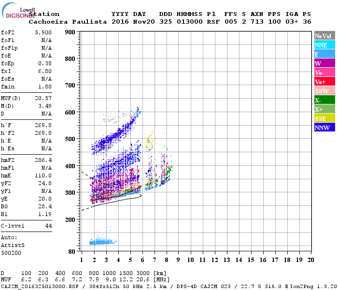Click the foEp value 0.38
This screenshot has height=290, width=338.
[45, 63]
